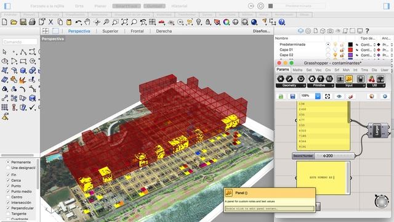
Task: Select the Rectangular Array tool in toolbox
Action: tap(4, 107)
